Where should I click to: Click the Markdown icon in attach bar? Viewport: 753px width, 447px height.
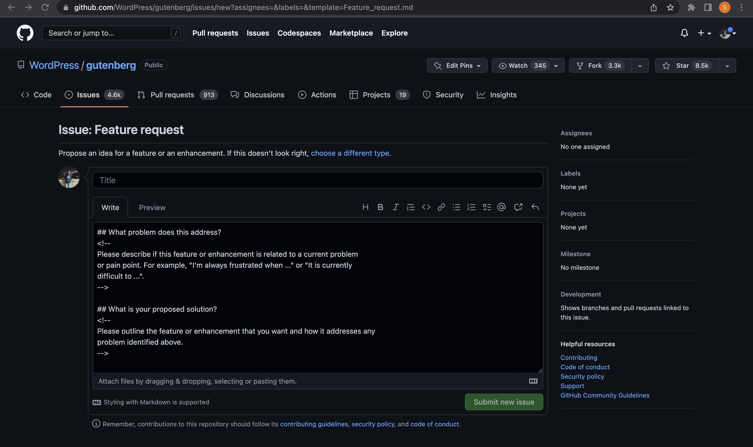click(x=533, y=381)
